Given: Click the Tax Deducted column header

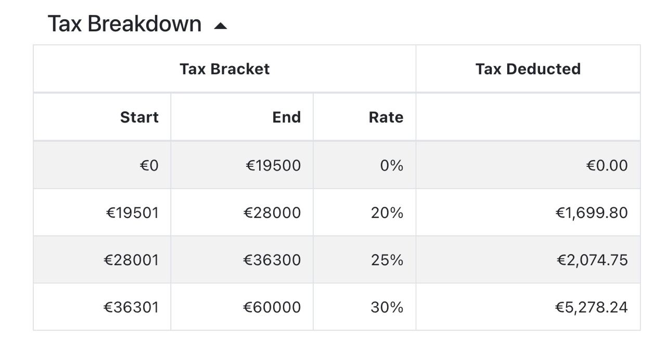Looking at the screenshot, I should (528, 69).
